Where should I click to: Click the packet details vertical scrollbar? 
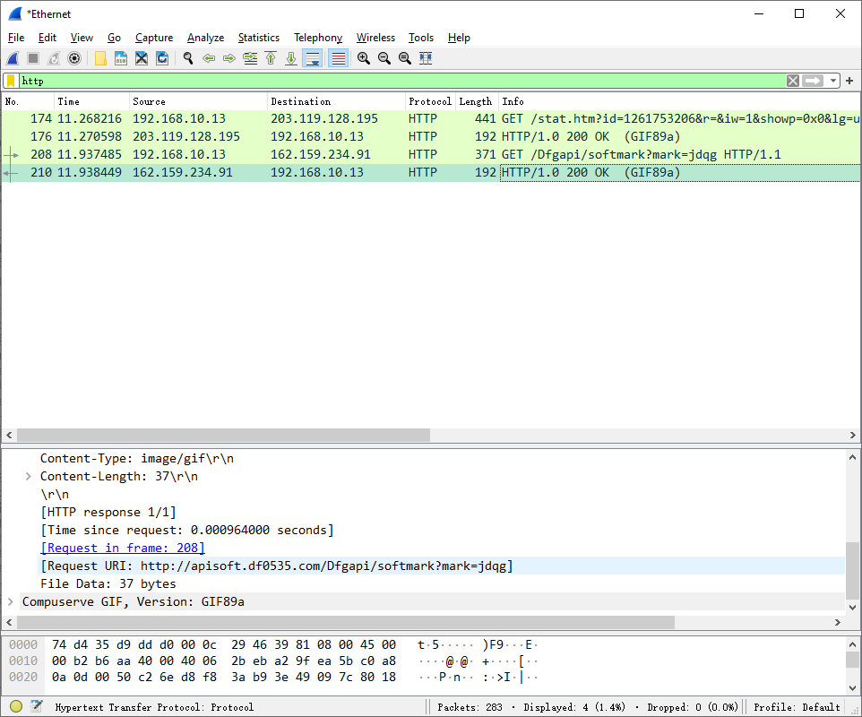[852, 570]
